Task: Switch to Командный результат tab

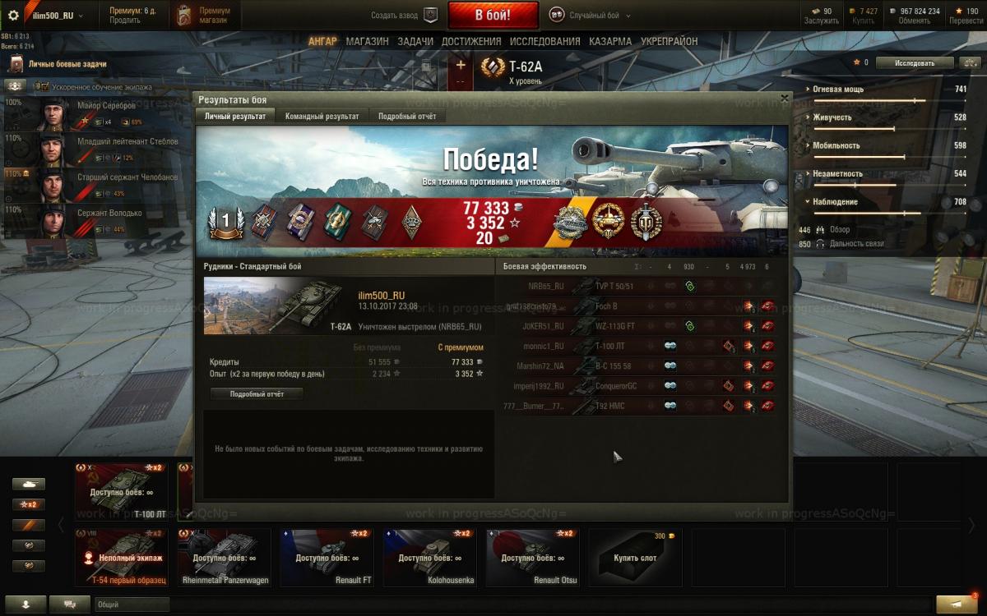Action: pyautogui.click(x=322, y=117)
